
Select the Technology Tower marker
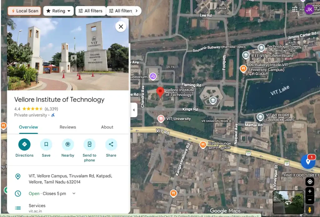[261, 48]
